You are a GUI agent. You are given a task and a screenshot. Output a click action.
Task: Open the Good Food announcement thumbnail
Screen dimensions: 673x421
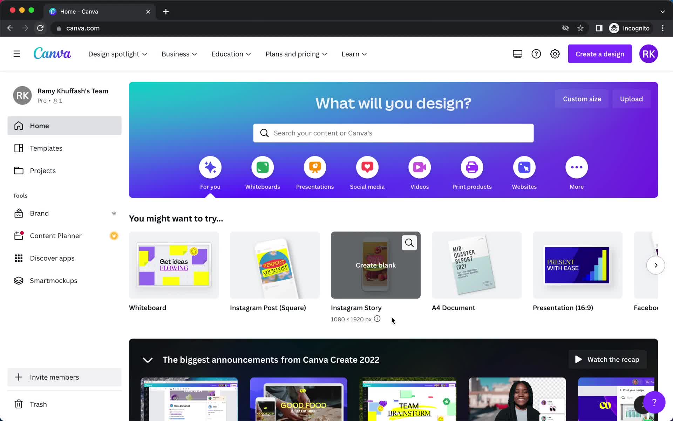click(299, 399)
